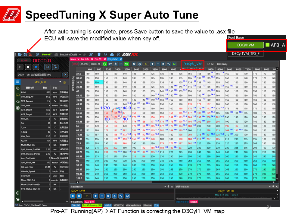289x217 pixels.
Task: Stop the data logger
Action: pos(28,67)
